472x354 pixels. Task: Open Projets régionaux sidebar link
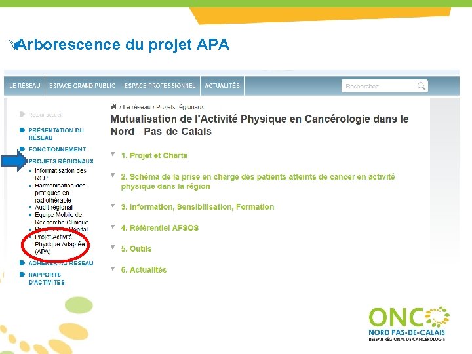tap(61, 161)
